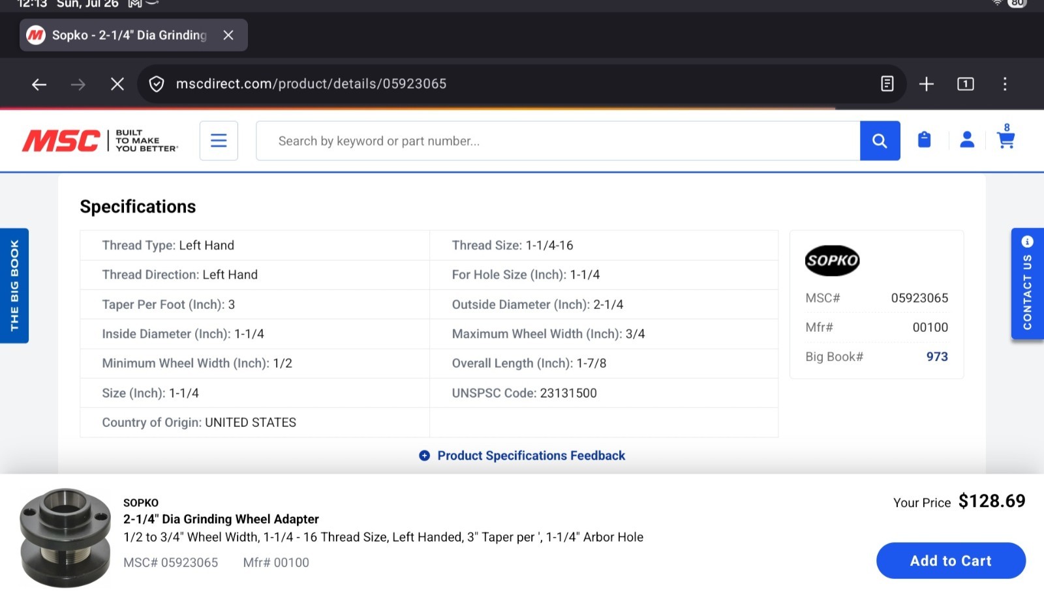Select Overall Length (Inch): 1-7/8 cell
Viewport: 1044px width, 599px height.
[604, 363]
